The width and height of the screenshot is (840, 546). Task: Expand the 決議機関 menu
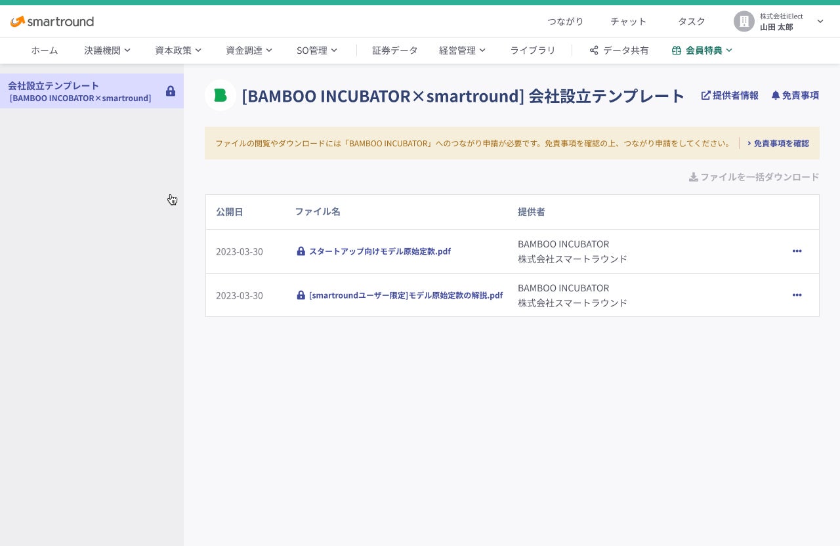click(x=107, y=51)
